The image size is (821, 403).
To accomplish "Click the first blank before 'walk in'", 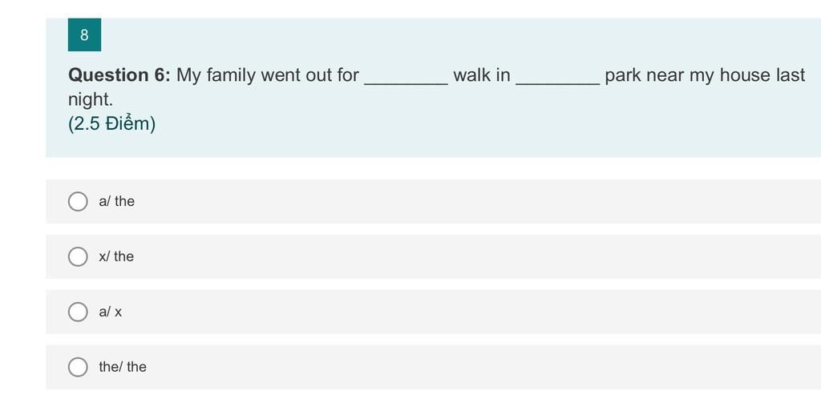I will click(x=406, y=77).
